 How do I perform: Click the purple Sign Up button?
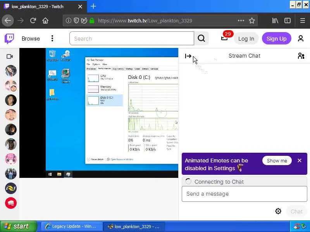[276, 39]
